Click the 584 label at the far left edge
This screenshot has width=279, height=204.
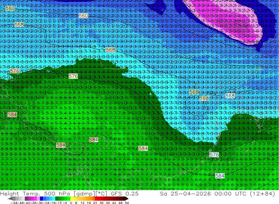[x=12, y=114]
